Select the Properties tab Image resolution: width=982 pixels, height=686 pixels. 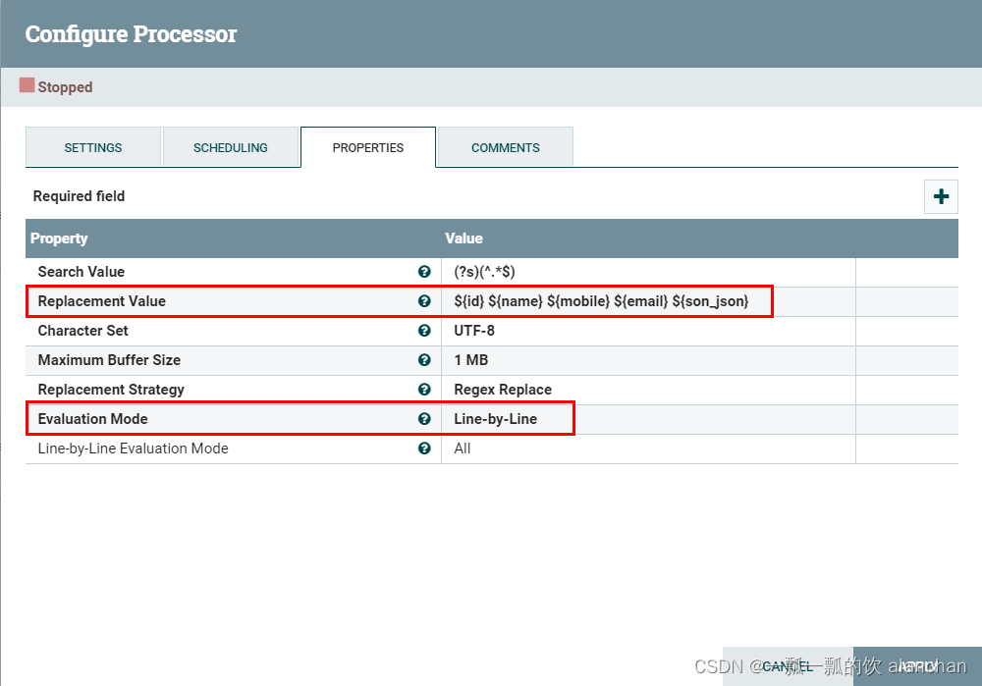click(x=368, y=148)
